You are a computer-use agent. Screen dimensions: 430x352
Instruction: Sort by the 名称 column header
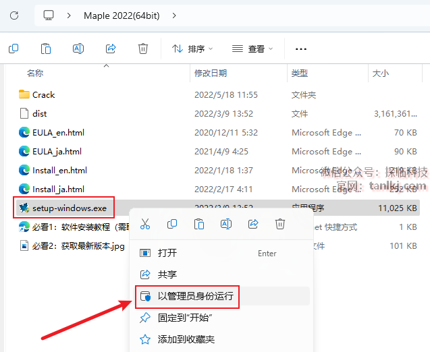[x=35, y=73]
